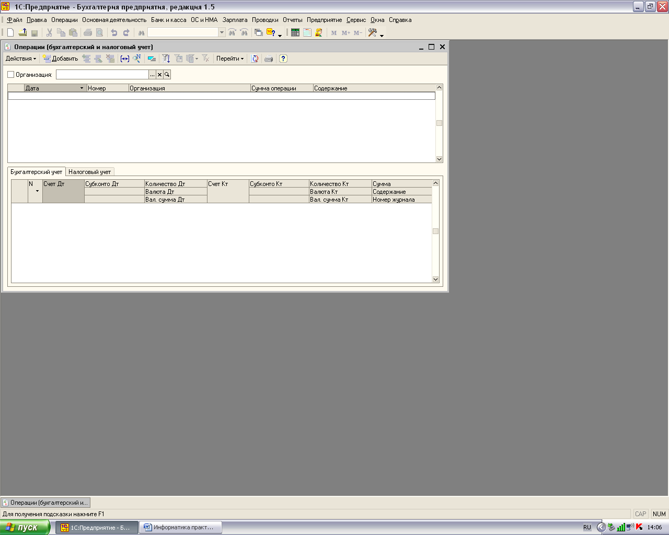Viewport: 669px width, 535px height.
Task: Click the filter and sort settings icon
Action: pyautogui.click(x=166, y=59)
